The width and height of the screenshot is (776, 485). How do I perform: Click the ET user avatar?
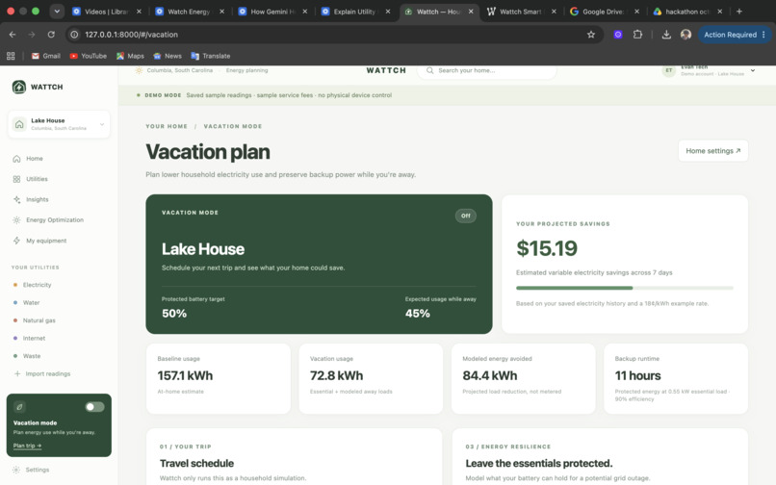668,70
